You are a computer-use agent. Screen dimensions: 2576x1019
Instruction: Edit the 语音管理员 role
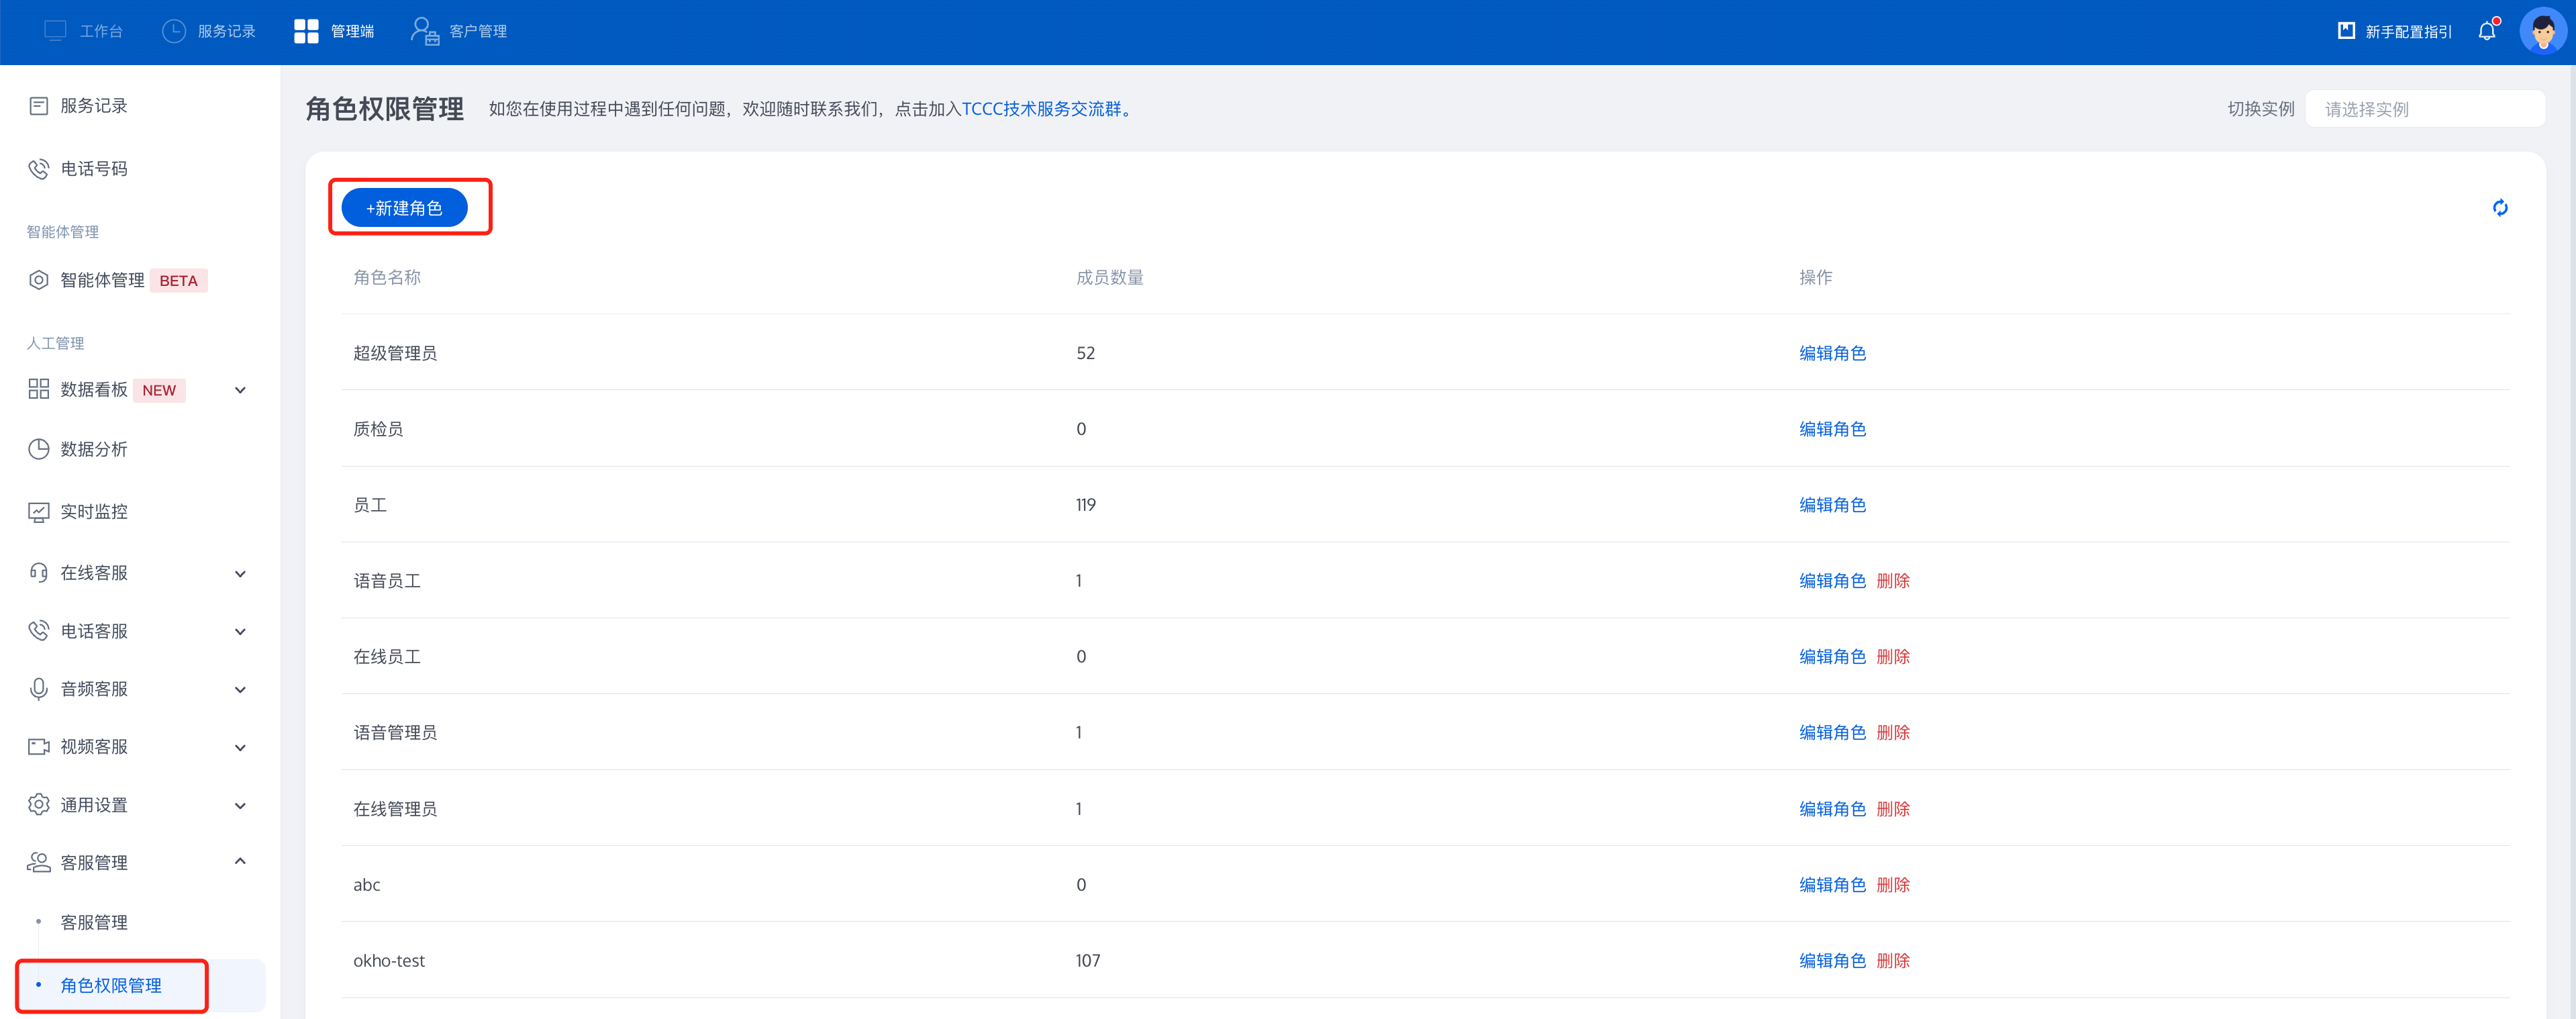click(1832, 733)
